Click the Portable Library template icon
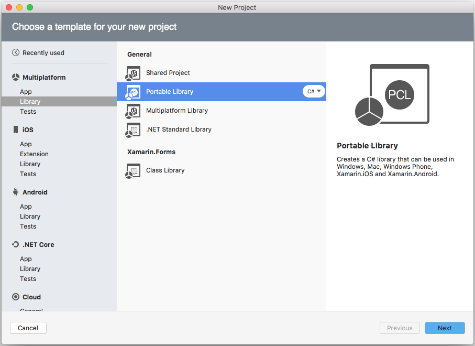 132,92
